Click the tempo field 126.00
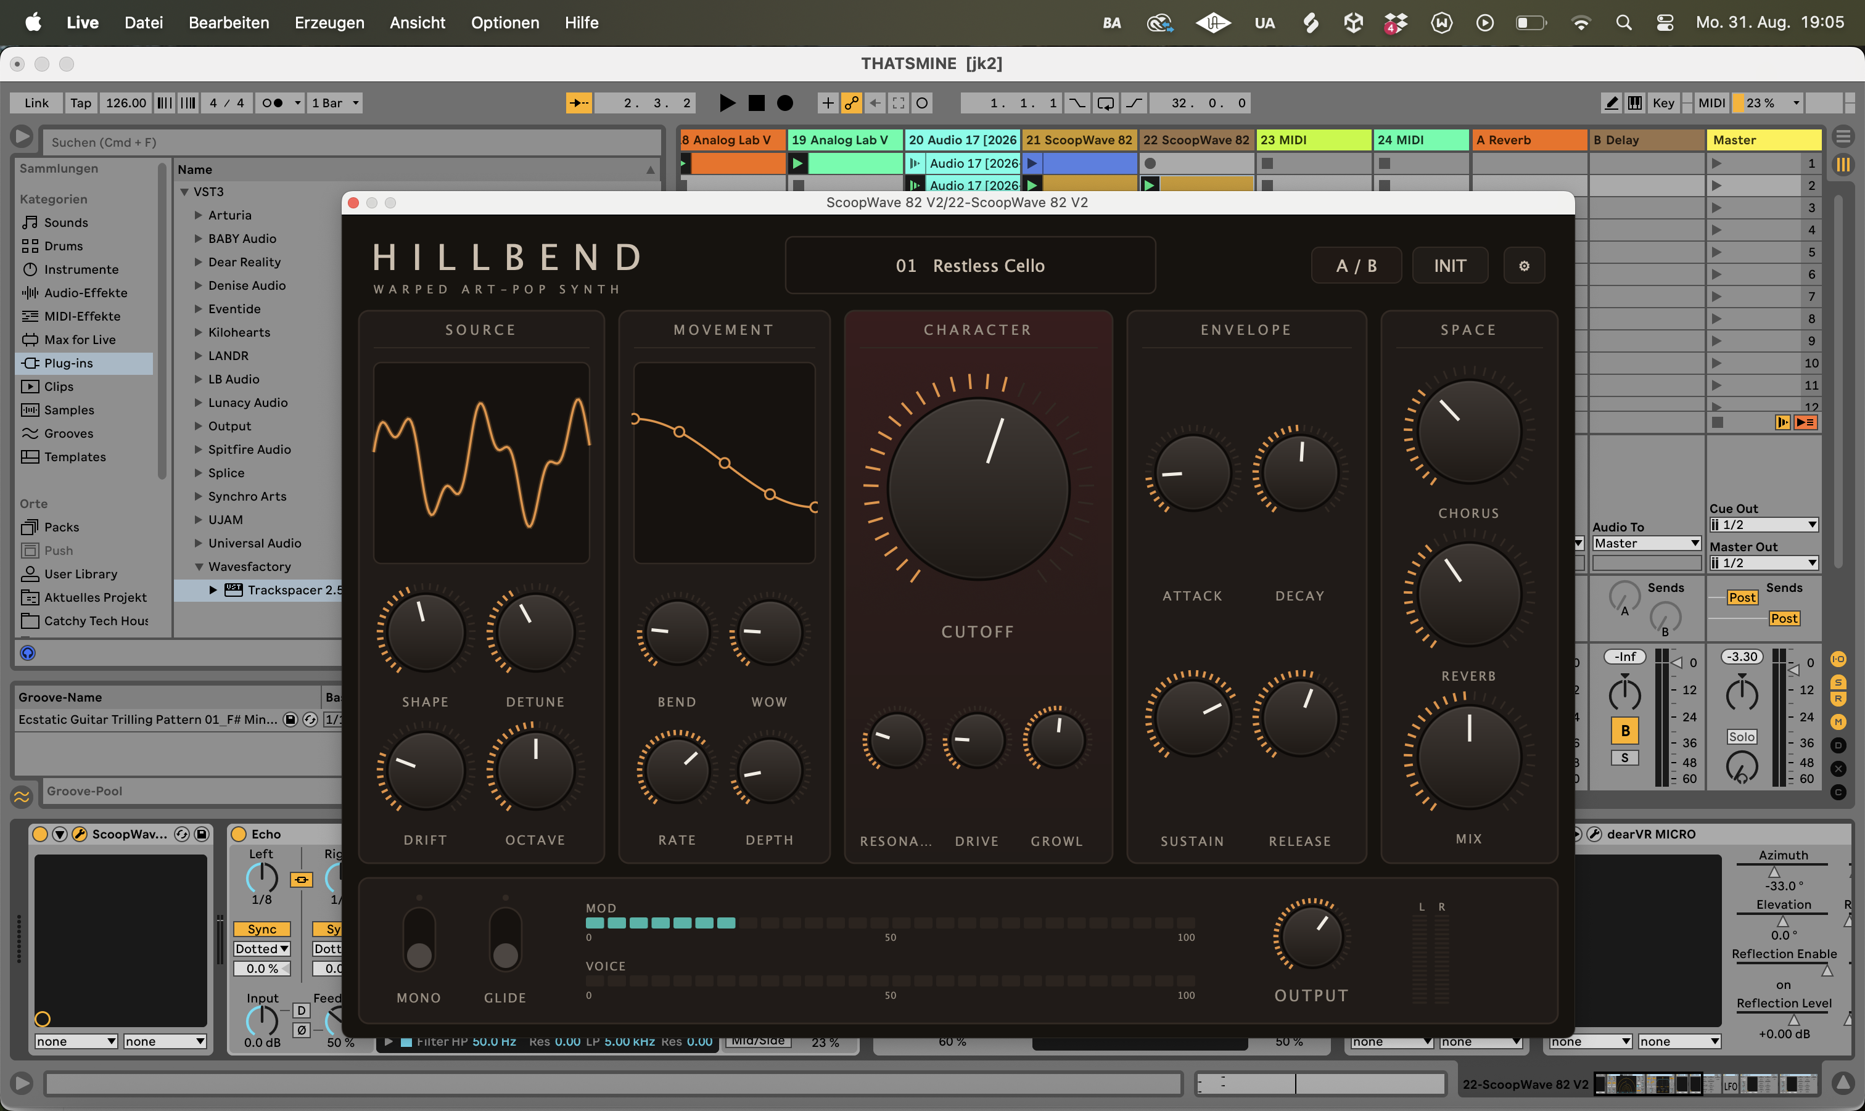Screen dimensions: 1865x1111 click(x=126, y=104)
